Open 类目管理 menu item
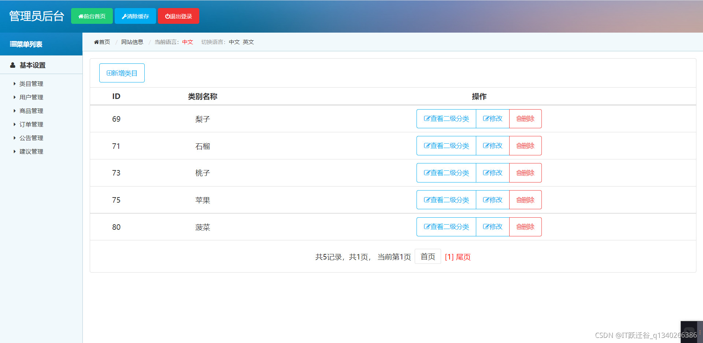Image resolution: width=703 pixels, height=343 pixels. 31,84
